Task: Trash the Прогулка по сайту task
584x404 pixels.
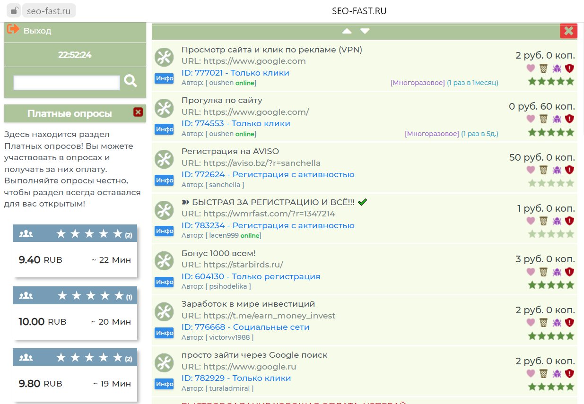Action: [544, 119]
